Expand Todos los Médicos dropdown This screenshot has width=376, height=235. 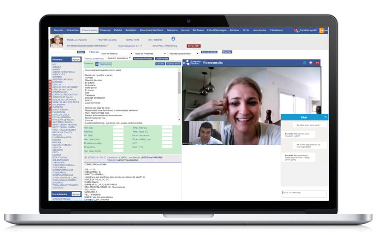116,54
